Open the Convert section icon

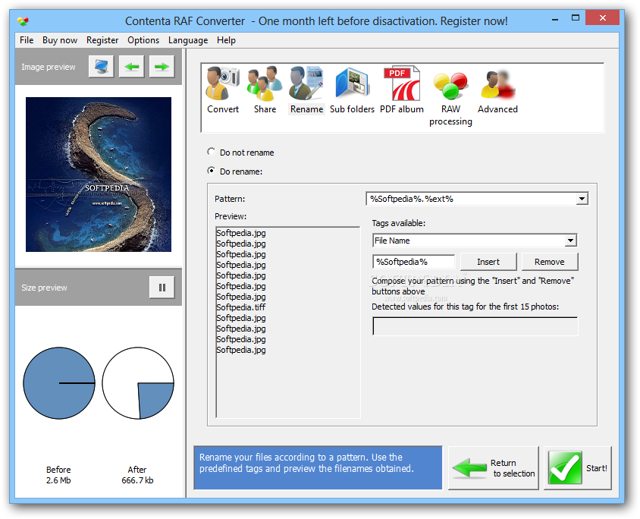[x=223, y=90]
